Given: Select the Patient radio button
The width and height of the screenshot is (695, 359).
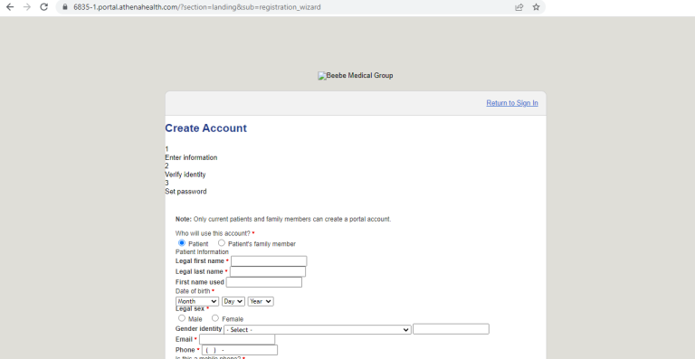Looking at the screenshot, I should 182,243.
